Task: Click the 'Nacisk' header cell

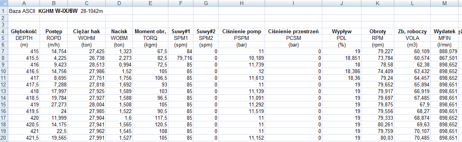Action: [x=119, y=31]
